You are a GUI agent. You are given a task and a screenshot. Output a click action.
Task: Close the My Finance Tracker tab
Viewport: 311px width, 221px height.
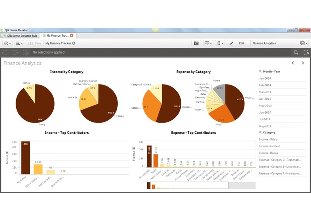[x=72, y=35]
